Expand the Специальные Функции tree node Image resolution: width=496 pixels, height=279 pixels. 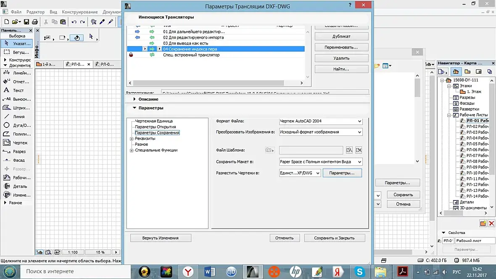[132, 150]
